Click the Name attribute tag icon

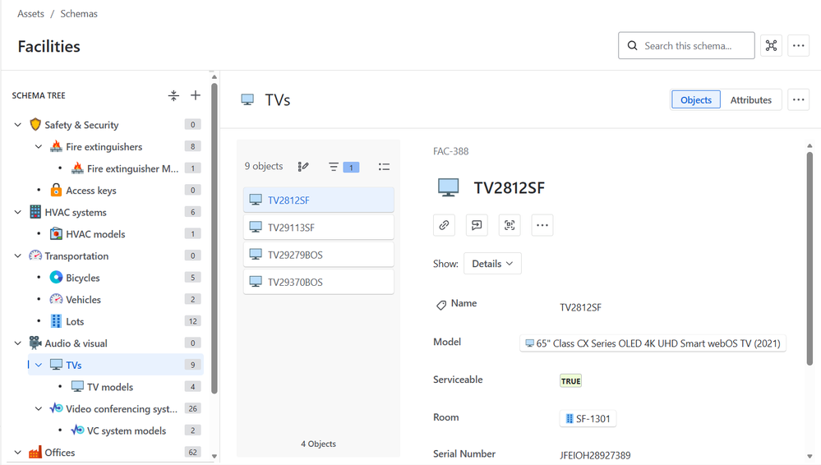click(x=441, y=305)
